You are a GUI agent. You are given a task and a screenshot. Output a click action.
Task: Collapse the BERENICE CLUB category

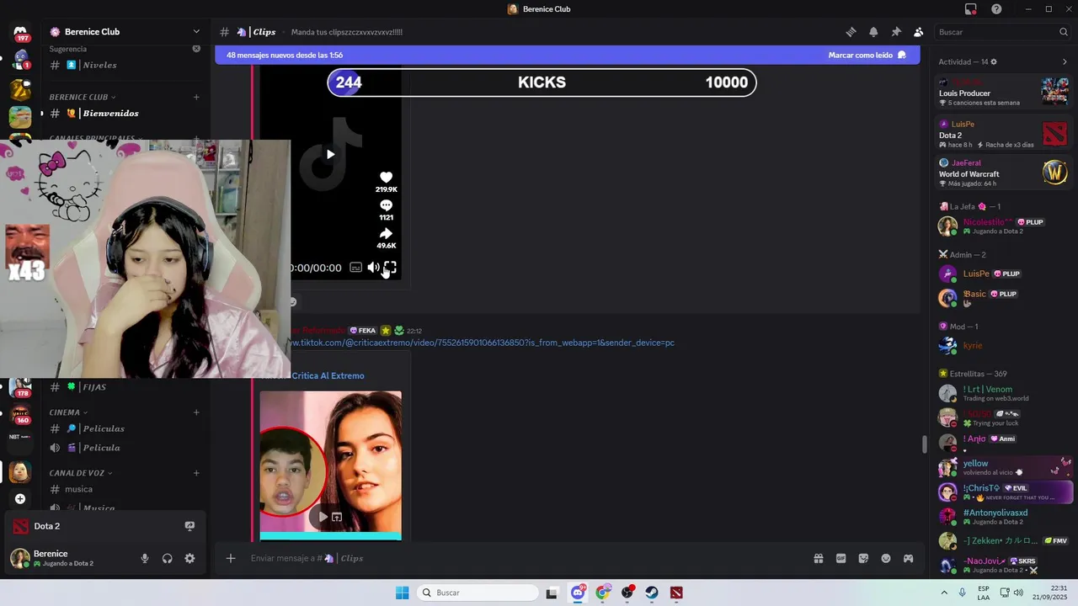click(x=83, y=97)
